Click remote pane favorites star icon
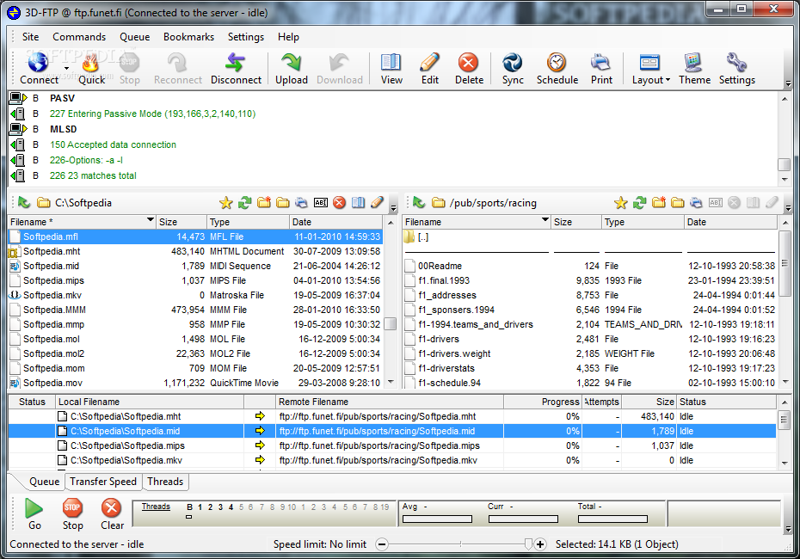The height and width of the screenshot is (559, 800). point(620,203)
